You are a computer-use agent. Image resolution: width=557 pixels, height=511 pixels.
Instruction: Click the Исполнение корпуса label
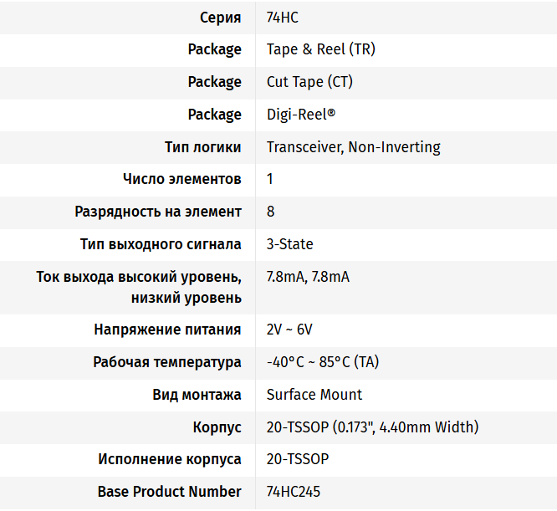(x=170, y=459)
